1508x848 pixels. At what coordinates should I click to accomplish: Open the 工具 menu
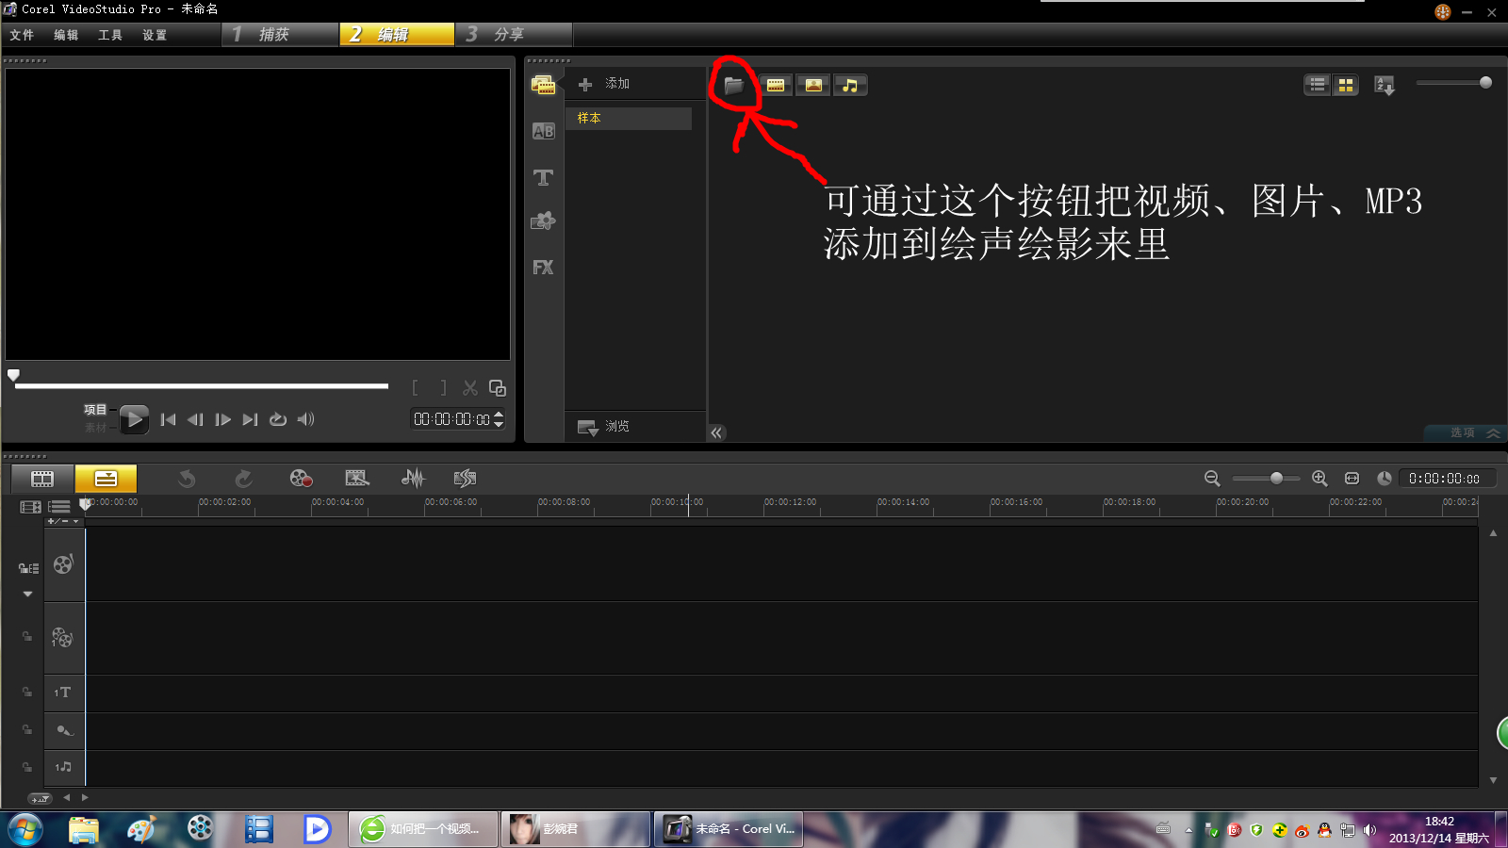(x=110, y=35)
